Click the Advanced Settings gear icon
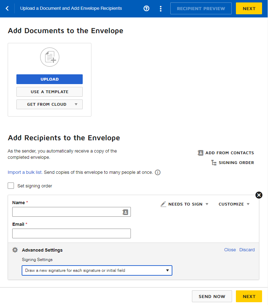268x305 pixels. pyautogui.click(x=15, y=250)
